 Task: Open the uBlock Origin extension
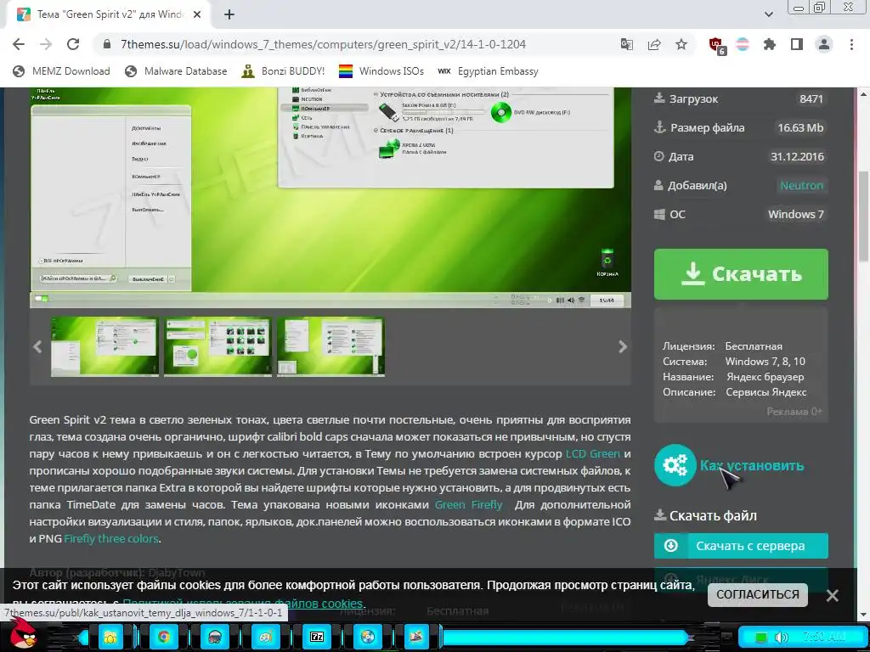[717, 46]
